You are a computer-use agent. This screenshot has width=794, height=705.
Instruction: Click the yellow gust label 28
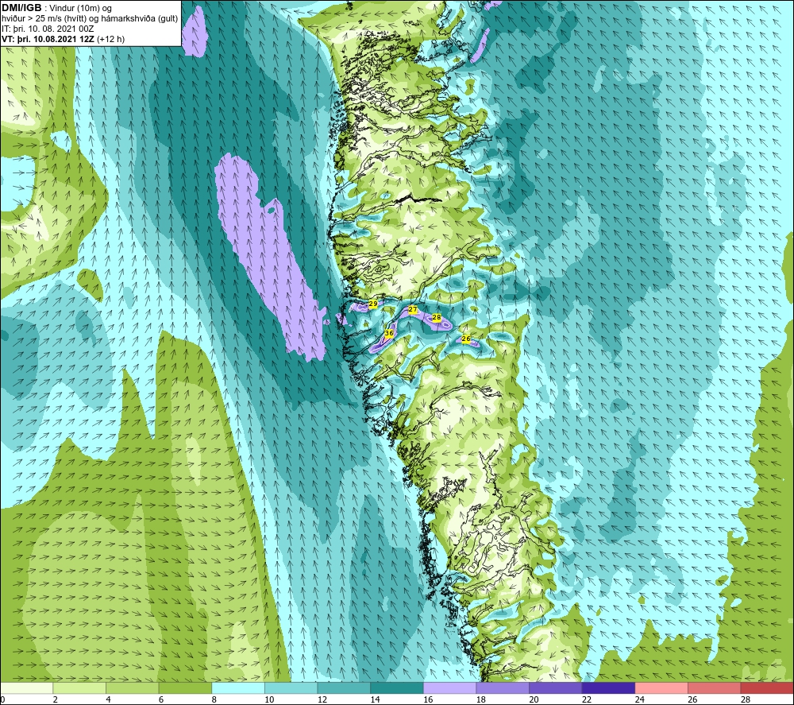pos(437,317)
